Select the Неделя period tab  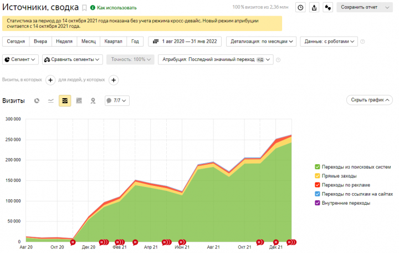[64, 41]
